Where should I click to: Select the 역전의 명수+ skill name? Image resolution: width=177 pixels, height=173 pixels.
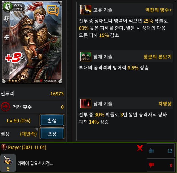pyautogui.click(x=158, y=10)
